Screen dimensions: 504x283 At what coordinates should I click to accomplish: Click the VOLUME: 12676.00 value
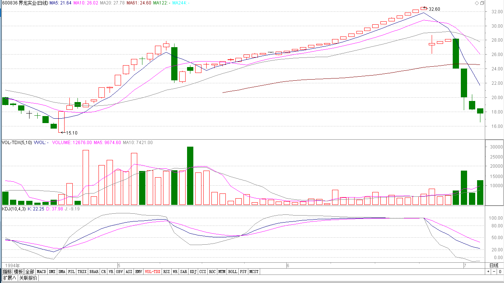pyautogui.click(x=72, y=142)
